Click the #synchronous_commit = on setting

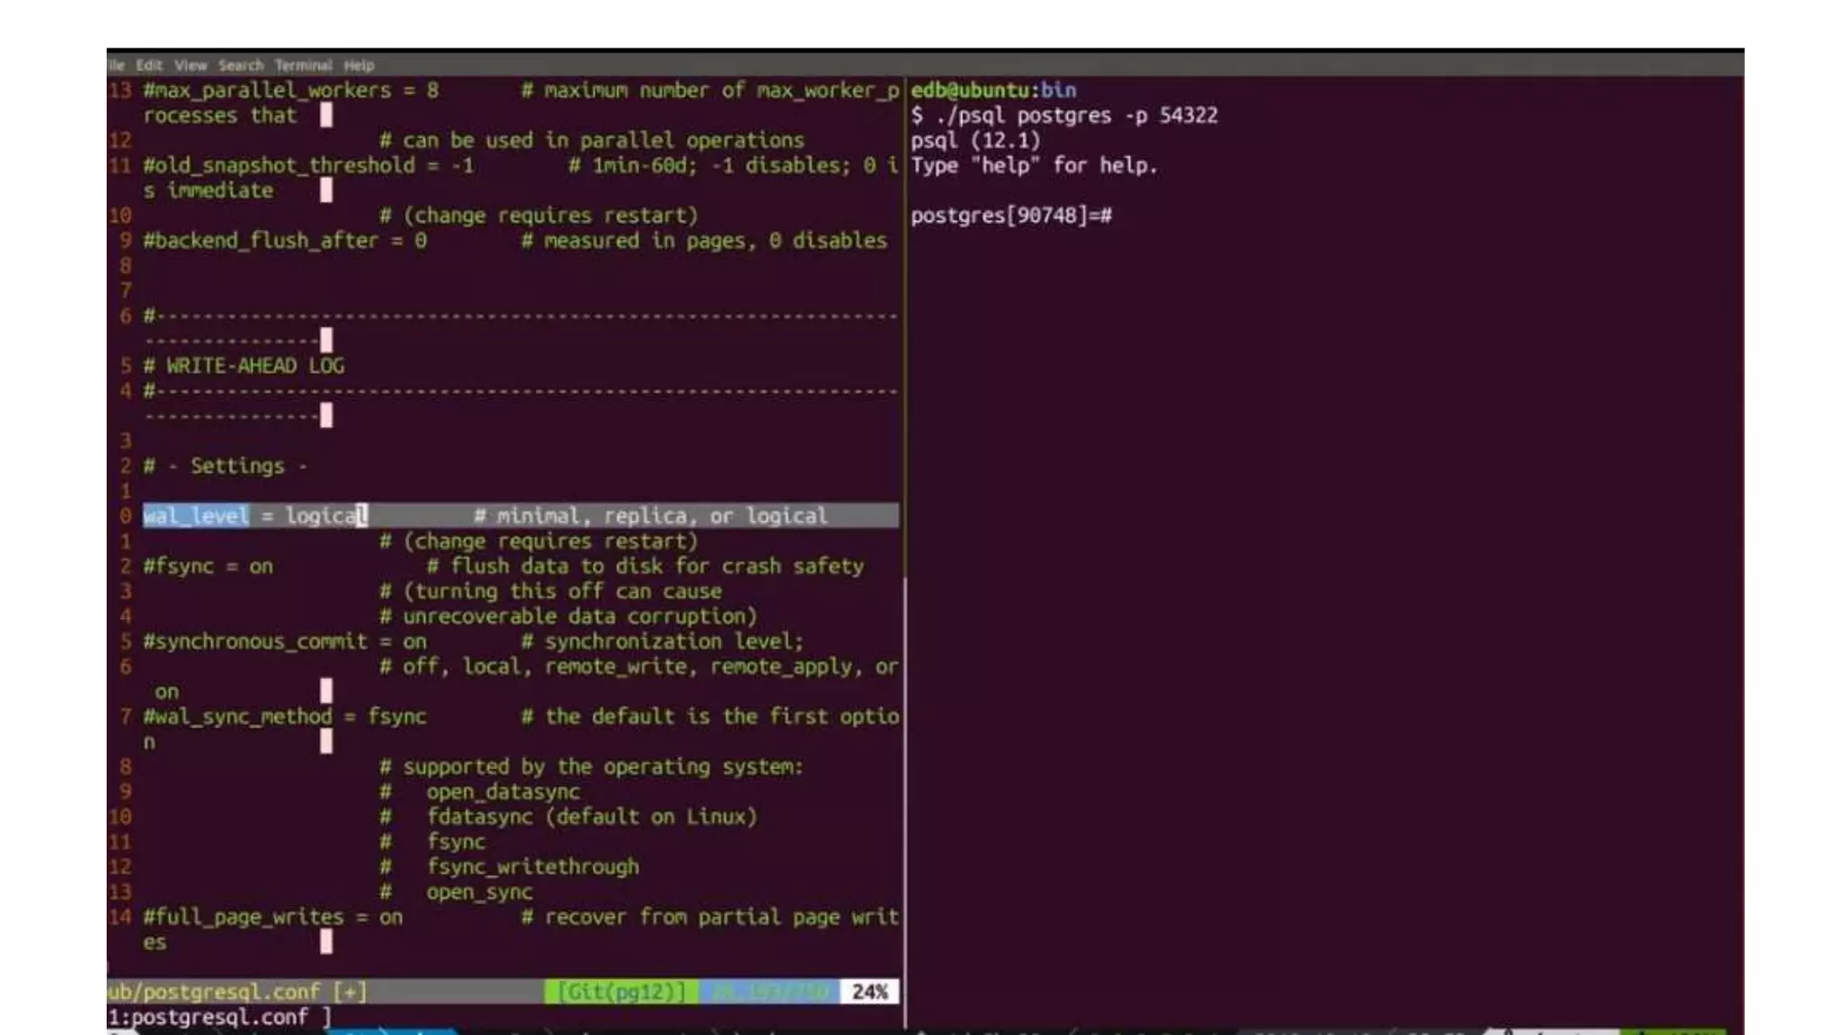[x=284, y=641]
